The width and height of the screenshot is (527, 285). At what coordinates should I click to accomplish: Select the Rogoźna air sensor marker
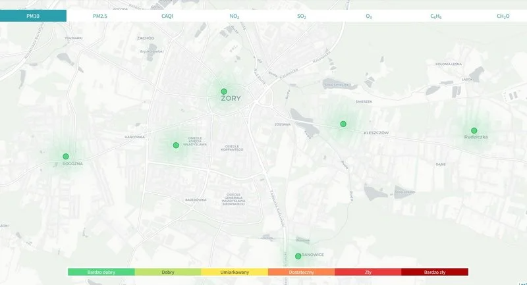tap(66, 157)
